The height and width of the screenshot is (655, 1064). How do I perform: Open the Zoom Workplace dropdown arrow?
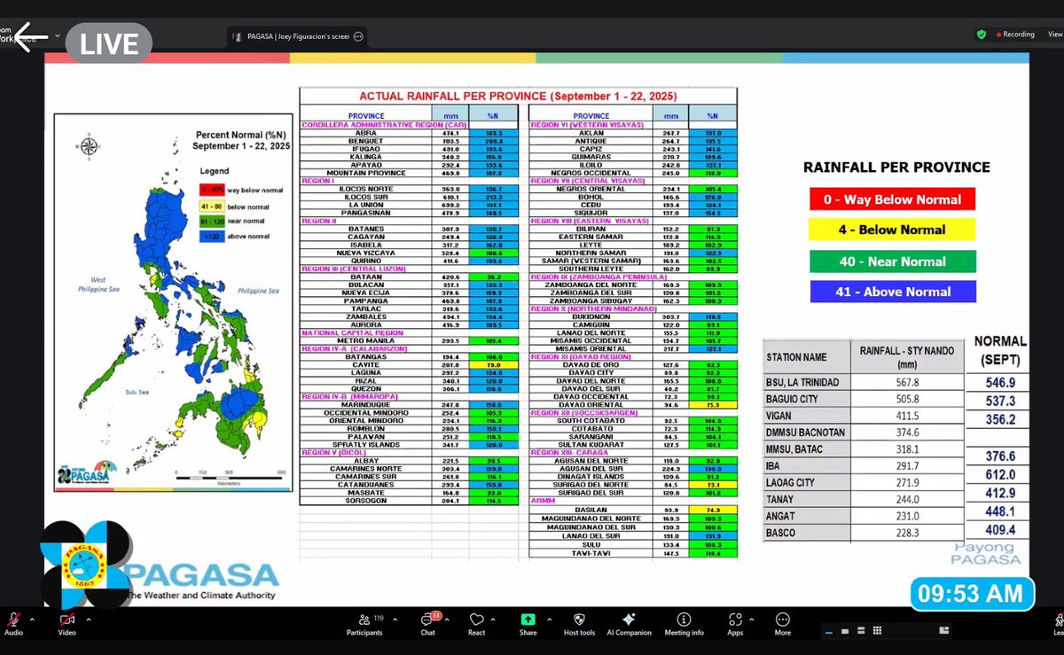tap(58, 36)
